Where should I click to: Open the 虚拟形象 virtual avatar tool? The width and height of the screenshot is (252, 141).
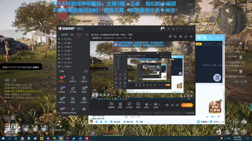click(61, 100)
